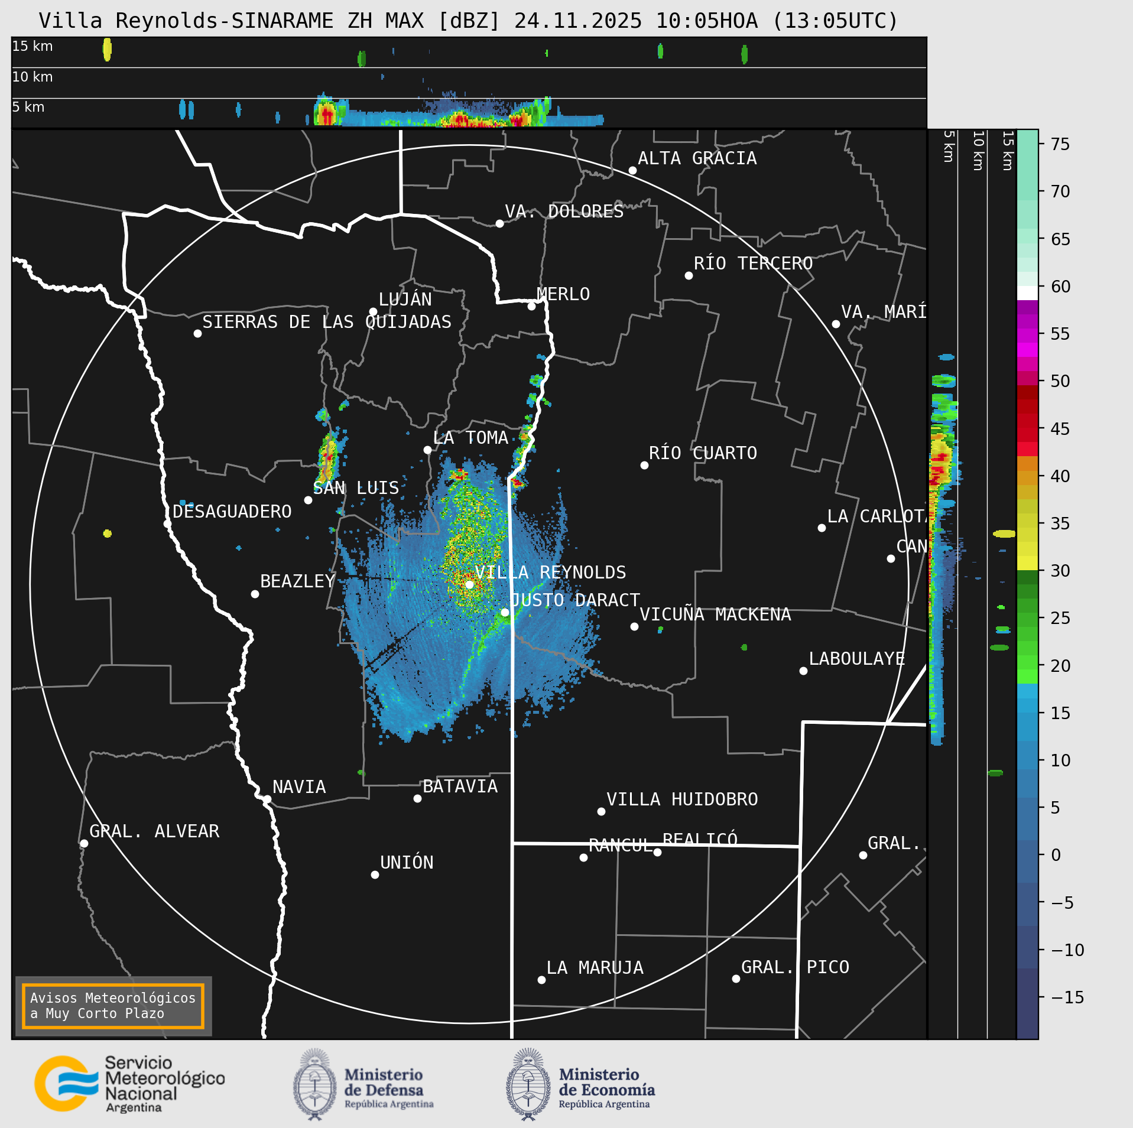Image resolution: width=1133 pixels, height=1128 pixels.
Task: Open Avisos Meteorológicos a Muy Corto Plazo
Action: (x=113, y=1006)
